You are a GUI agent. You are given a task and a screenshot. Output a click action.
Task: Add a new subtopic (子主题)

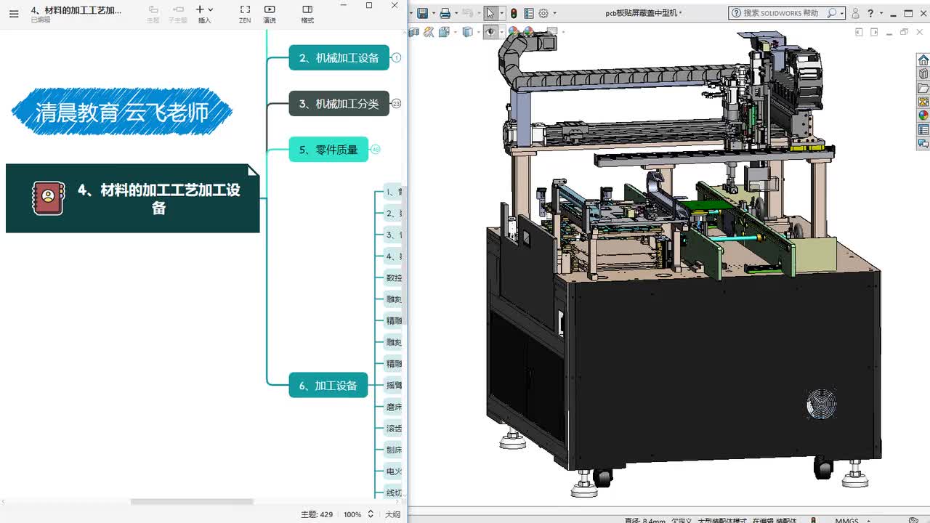178,14
